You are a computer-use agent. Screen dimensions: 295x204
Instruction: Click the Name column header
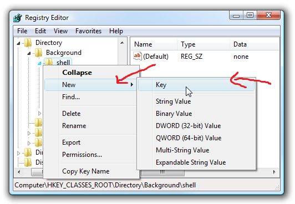[x=154, y=44]
